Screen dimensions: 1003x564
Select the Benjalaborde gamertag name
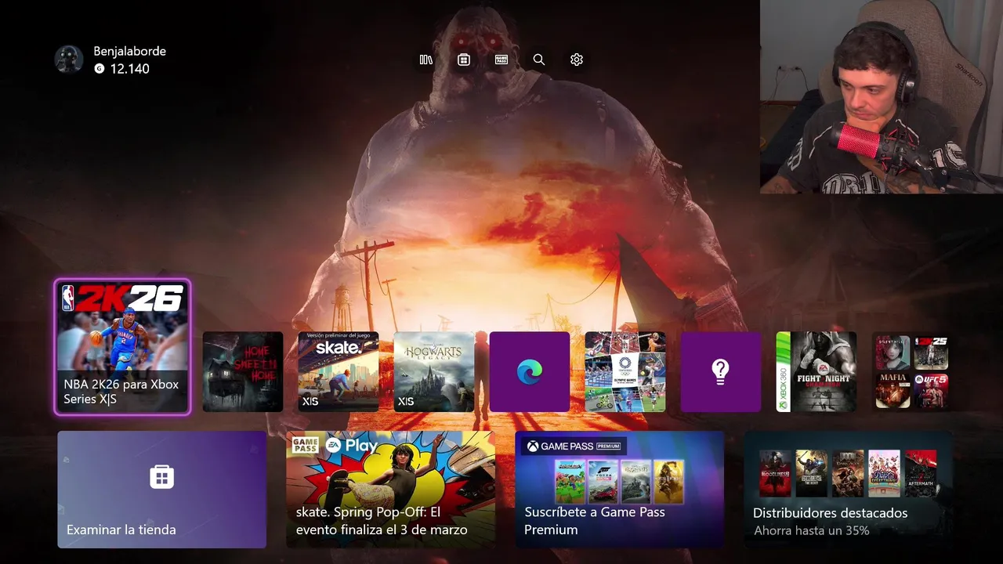129,51
